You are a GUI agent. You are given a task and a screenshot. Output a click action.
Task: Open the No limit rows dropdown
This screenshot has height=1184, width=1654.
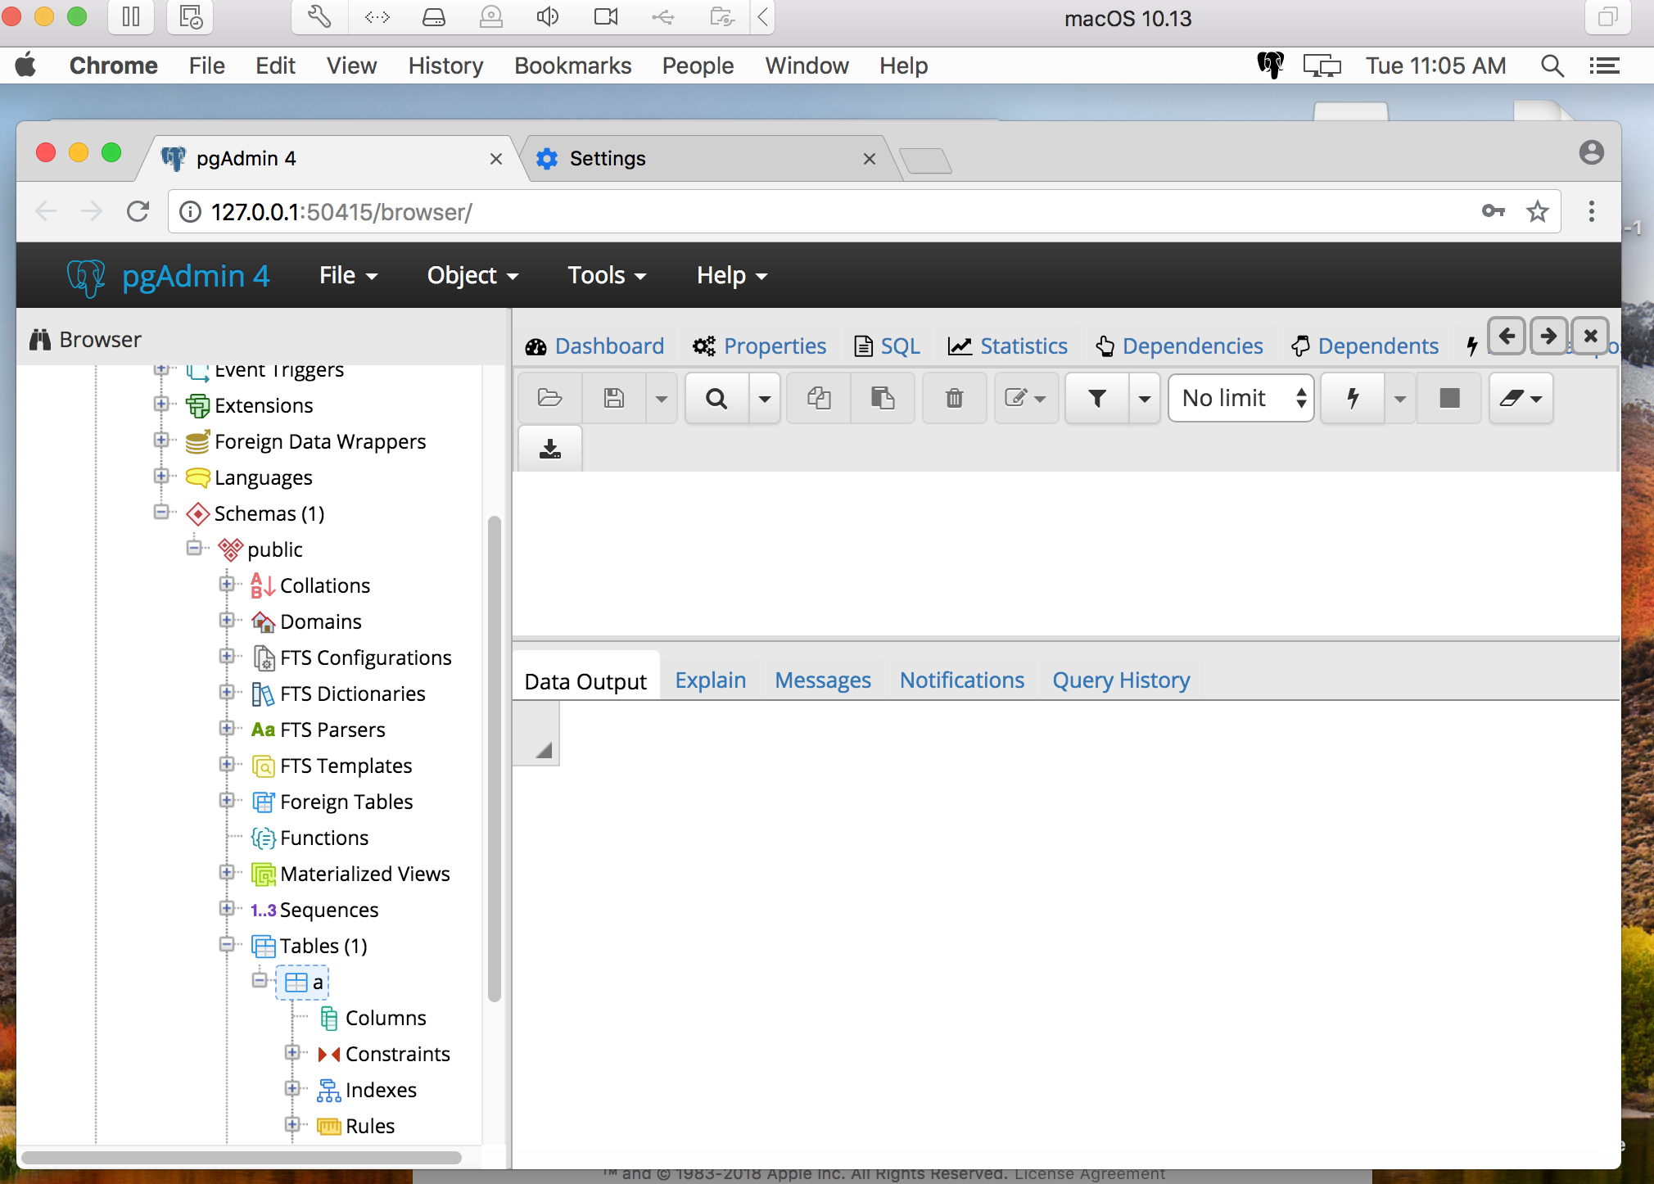pos(1241,399)
